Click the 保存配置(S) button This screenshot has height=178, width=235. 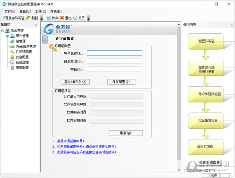click(x=121, y=82)
